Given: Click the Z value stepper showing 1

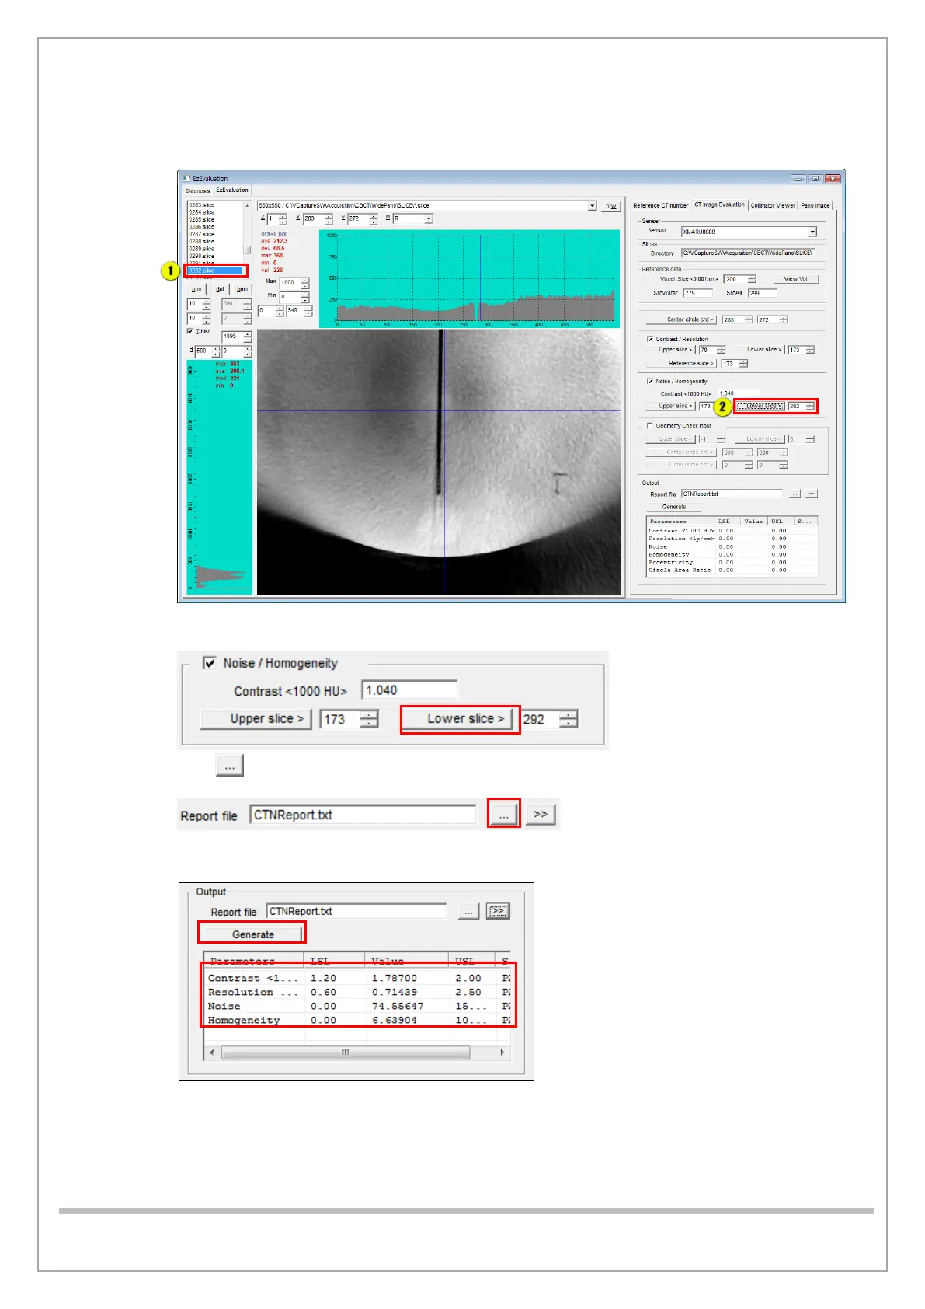Looking at the screenshot, I should coord(277,219).
